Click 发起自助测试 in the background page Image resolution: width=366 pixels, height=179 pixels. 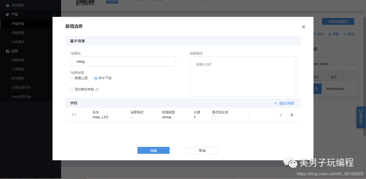[x=338, y=21]
